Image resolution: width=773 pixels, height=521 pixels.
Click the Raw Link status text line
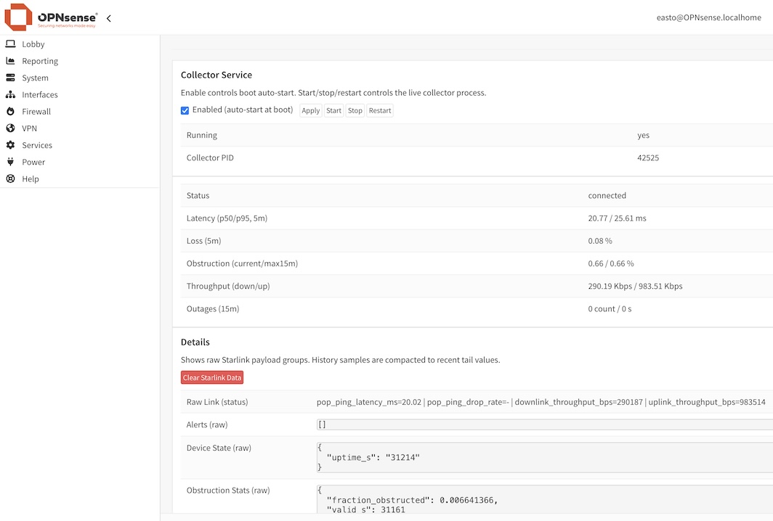pyautogui.click(x=541, y=402)
